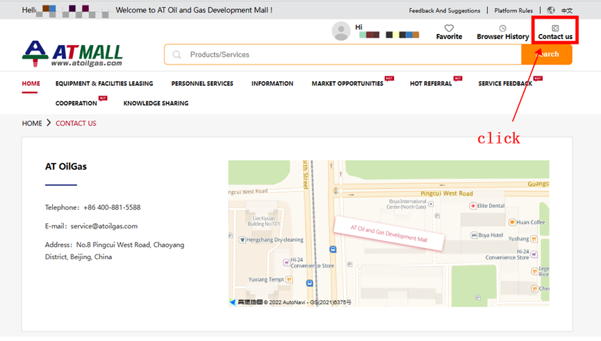Click the Products/Services search field

[343, 55]
